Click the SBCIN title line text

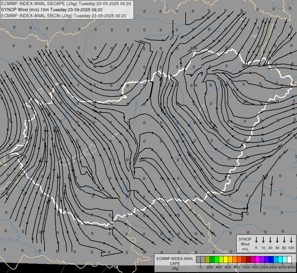coord(64,16)
